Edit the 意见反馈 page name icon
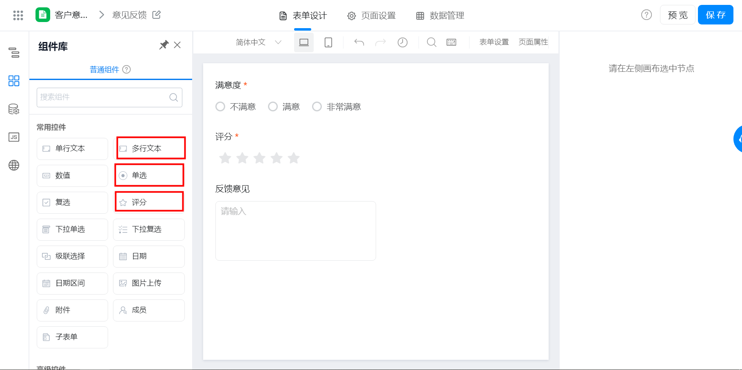The image size is (742, 370). (x=156, y=15)
